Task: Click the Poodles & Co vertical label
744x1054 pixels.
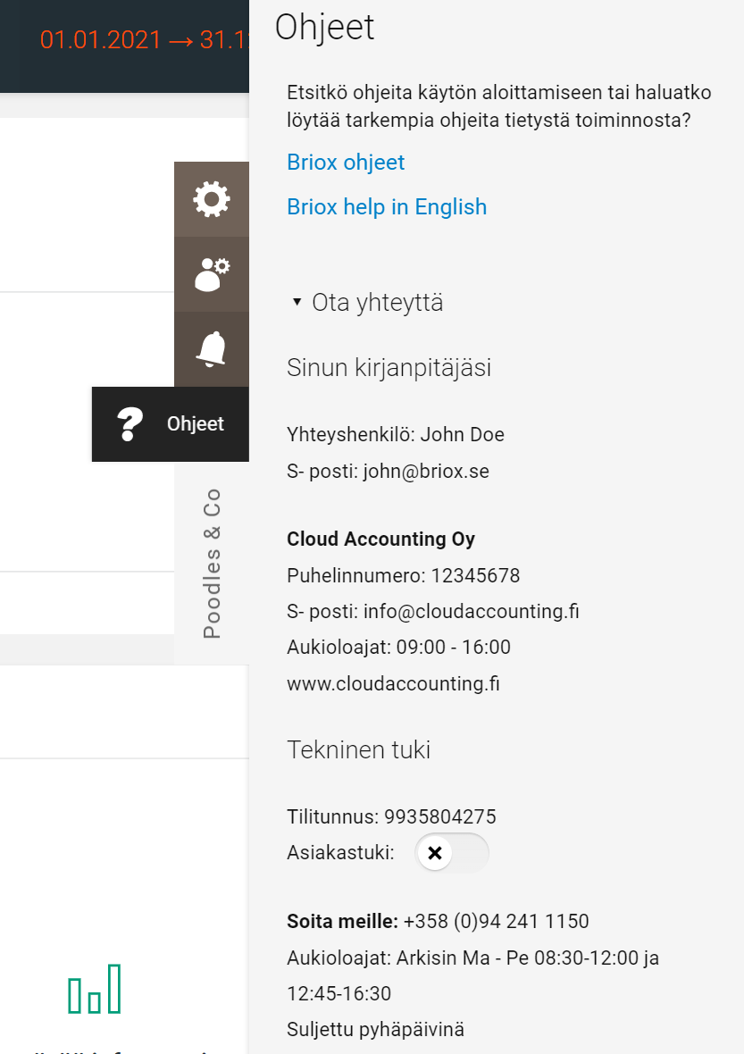Action: click(x=212, y=564)
